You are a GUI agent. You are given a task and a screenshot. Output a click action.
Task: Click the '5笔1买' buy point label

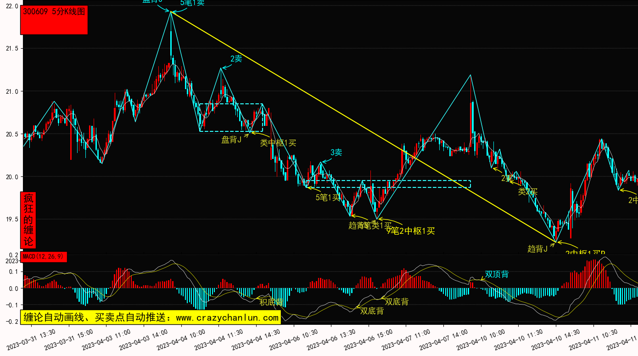(x=328, y=198)
